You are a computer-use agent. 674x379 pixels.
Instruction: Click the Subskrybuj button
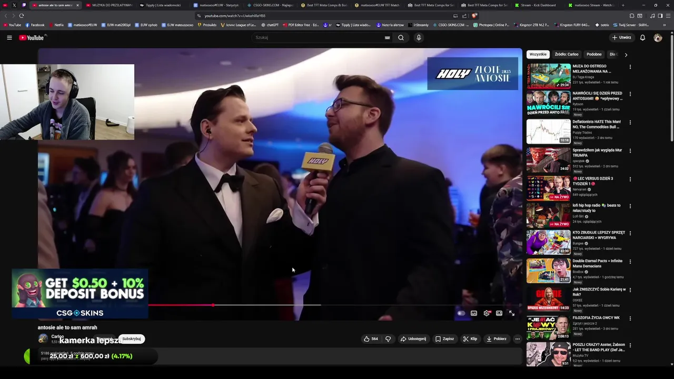click(x=131, y=339)
